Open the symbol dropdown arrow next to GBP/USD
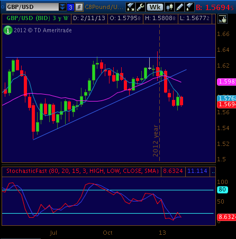Image resolution: width=236 pixels, height=239 pixels. 62,7
